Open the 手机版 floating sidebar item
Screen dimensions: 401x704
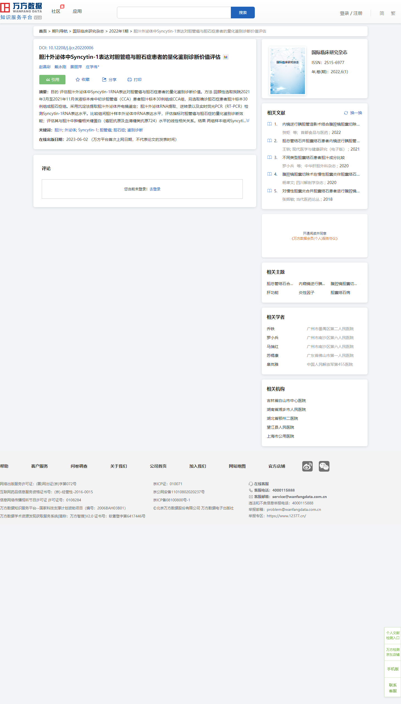point(393,669)
